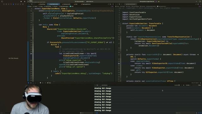Viewport: 202px width, 114px height.
Task: Open the Debug navigator icon
Action: coord(18,4)
